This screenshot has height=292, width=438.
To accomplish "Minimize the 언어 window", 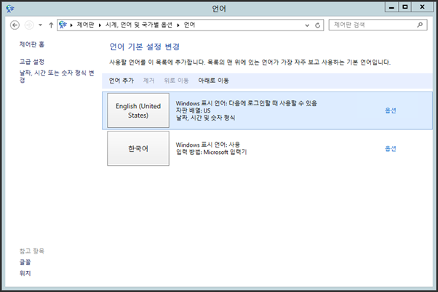I will pyautogui.click(x=391, y=7).
